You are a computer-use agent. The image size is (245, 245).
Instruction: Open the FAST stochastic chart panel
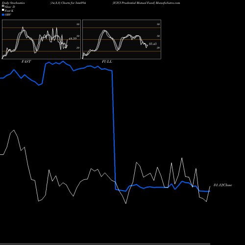(41, 39)
